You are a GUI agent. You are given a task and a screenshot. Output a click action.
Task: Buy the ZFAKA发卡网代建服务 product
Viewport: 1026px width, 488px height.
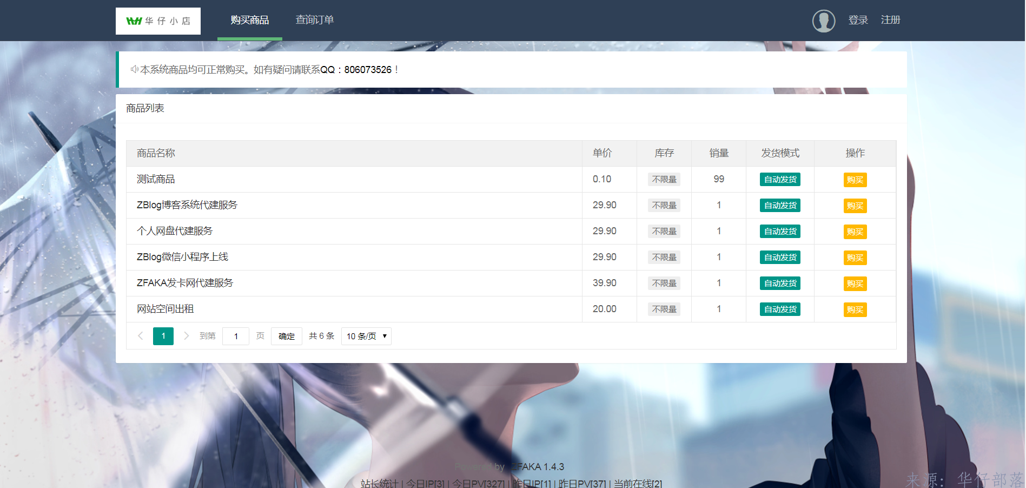[855, 283]
